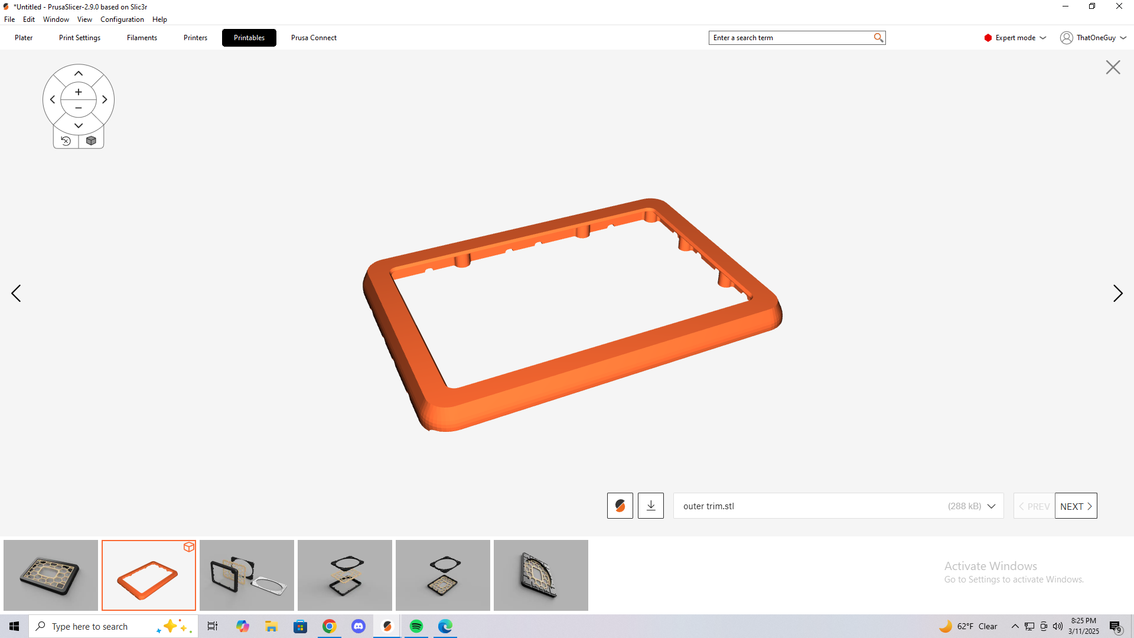Switch to Google Chrome on taskbar

[329, 626]
